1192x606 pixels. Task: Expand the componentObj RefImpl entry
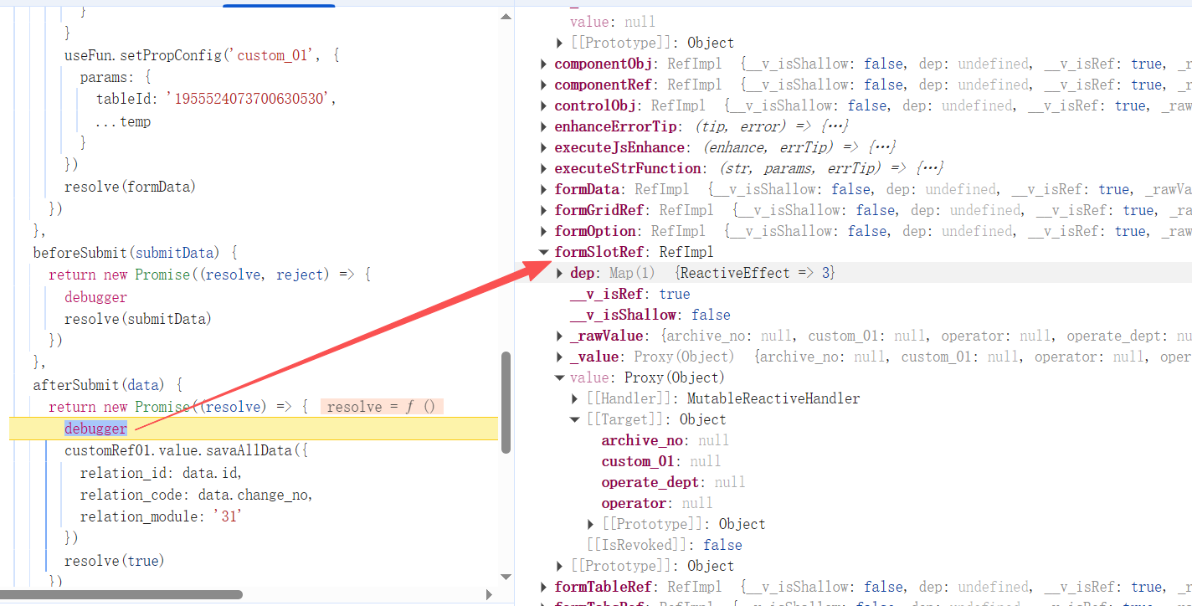[x=544, y=64]
